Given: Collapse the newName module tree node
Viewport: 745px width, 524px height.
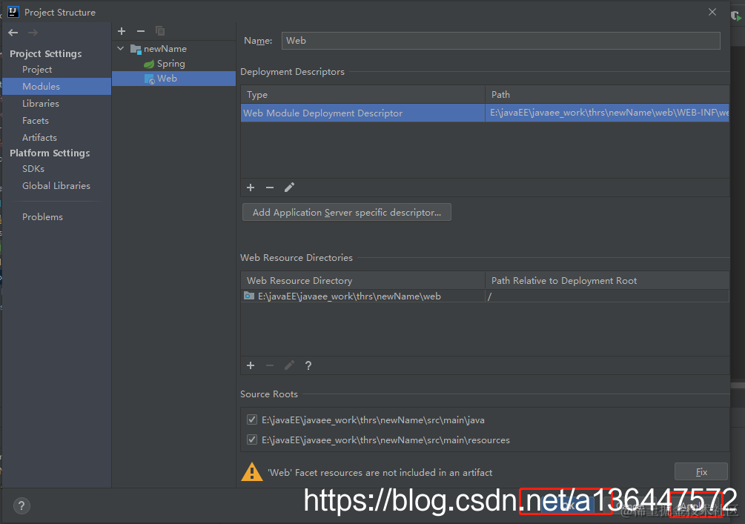Looking at the screenshot, I should pyautogui.click(x=121, y=48).
